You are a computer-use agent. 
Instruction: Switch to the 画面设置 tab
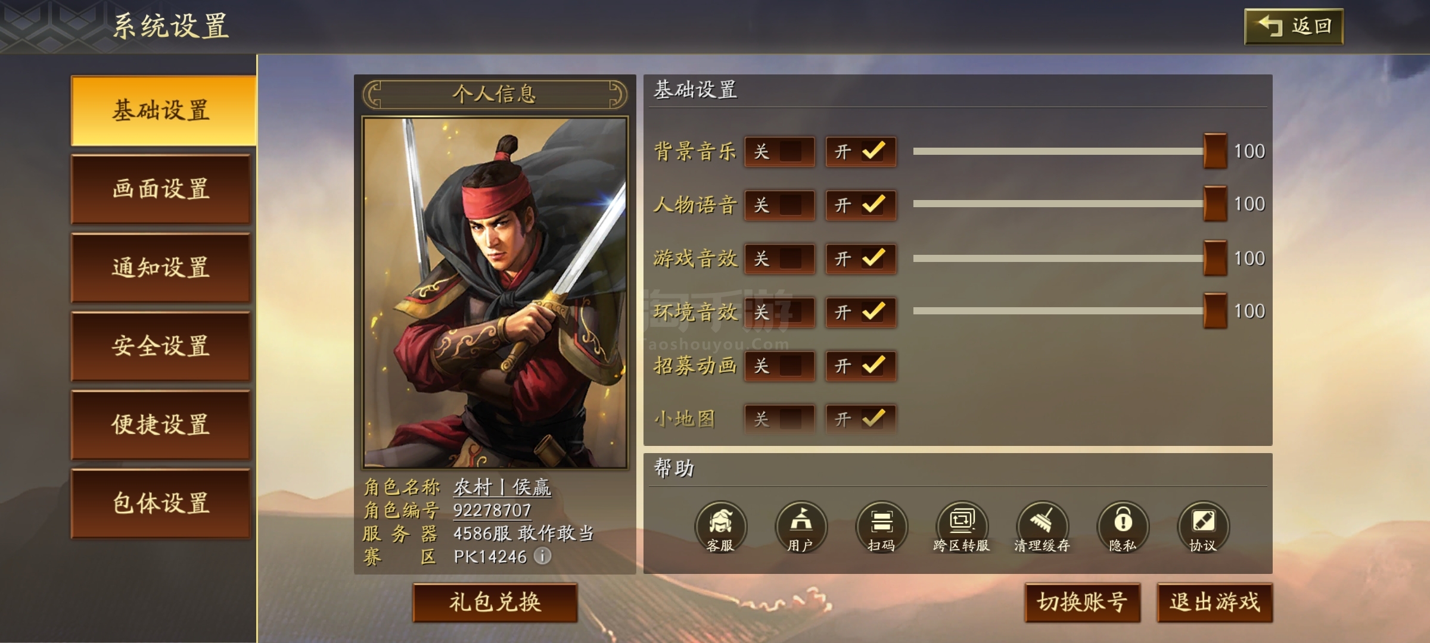[161, 189]
